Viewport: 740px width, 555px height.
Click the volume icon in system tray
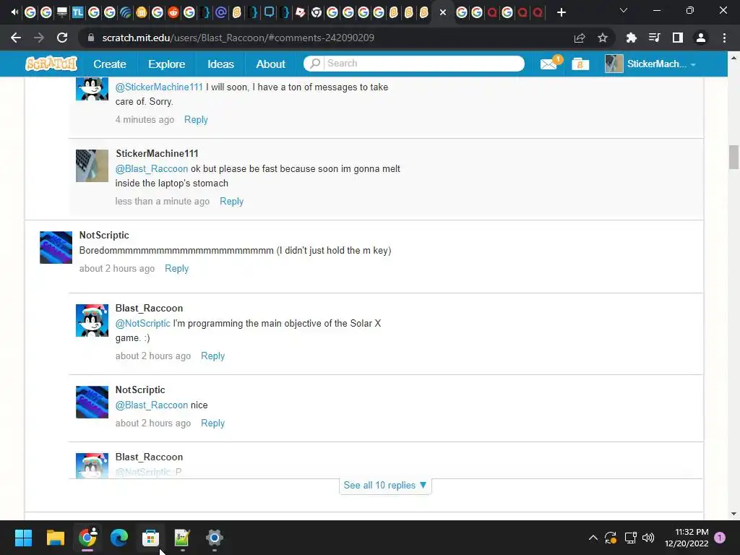(648, 538)
